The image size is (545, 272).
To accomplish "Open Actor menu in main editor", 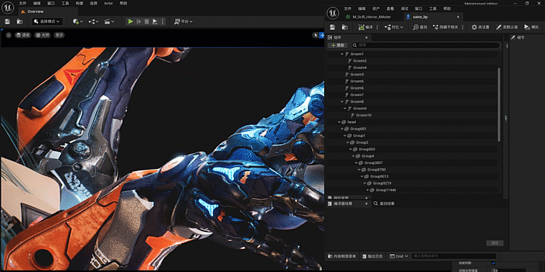I will click(x=108, y=3).
